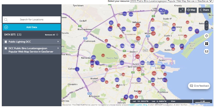Image resolution: width=216 pixels, height=108 pixels.
Task: Reset the map view
Action: point(207,25)
